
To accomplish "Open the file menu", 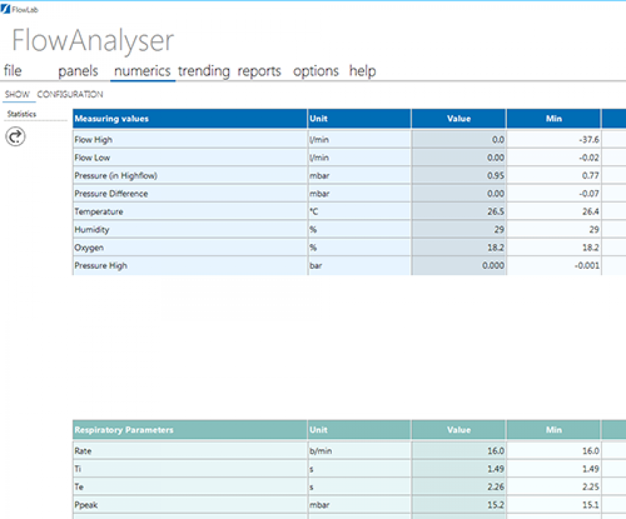I will coord(13,71).
